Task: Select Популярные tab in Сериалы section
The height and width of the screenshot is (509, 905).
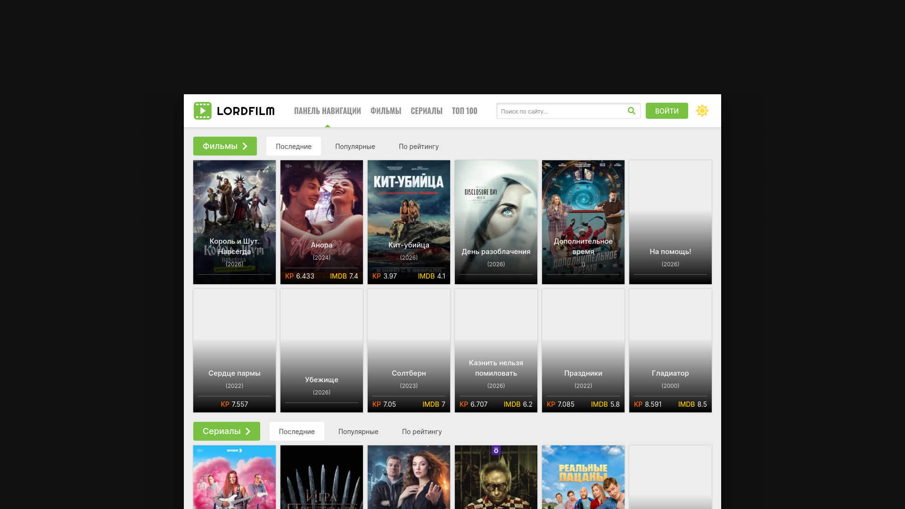Action: coord(358,431)
